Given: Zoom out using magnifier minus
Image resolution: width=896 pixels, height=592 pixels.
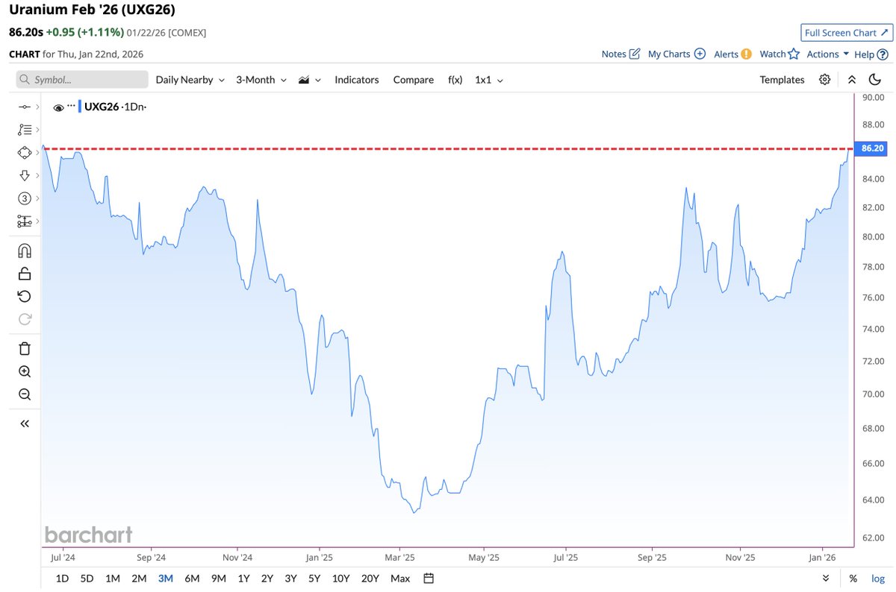Looking at the screenshot, I should coord(24,394).
